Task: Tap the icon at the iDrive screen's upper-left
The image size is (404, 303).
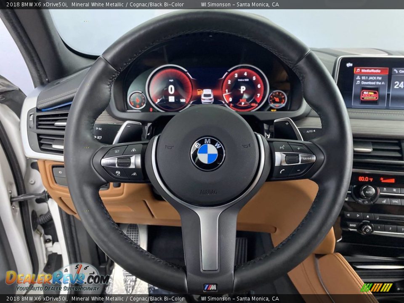Action: 349,65
